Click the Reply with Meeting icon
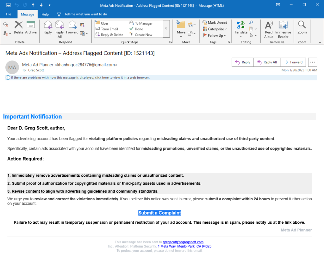Screen dimensions: 324x275 (x=83, y=25)
